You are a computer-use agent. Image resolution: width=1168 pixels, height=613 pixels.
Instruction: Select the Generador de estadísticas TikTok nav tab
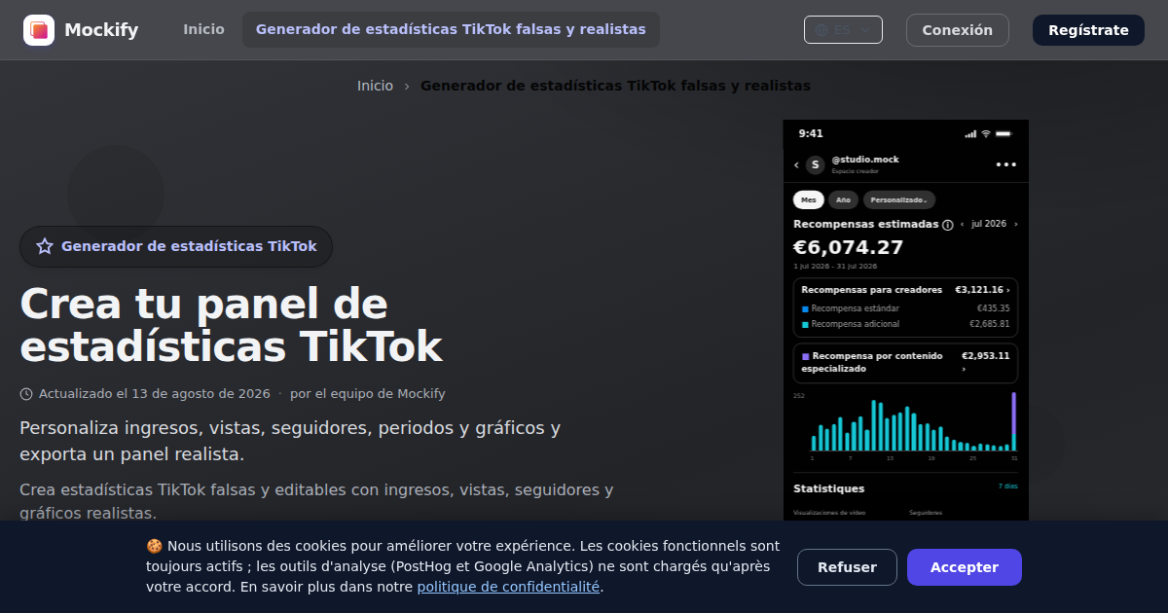(x=451, y=29)
